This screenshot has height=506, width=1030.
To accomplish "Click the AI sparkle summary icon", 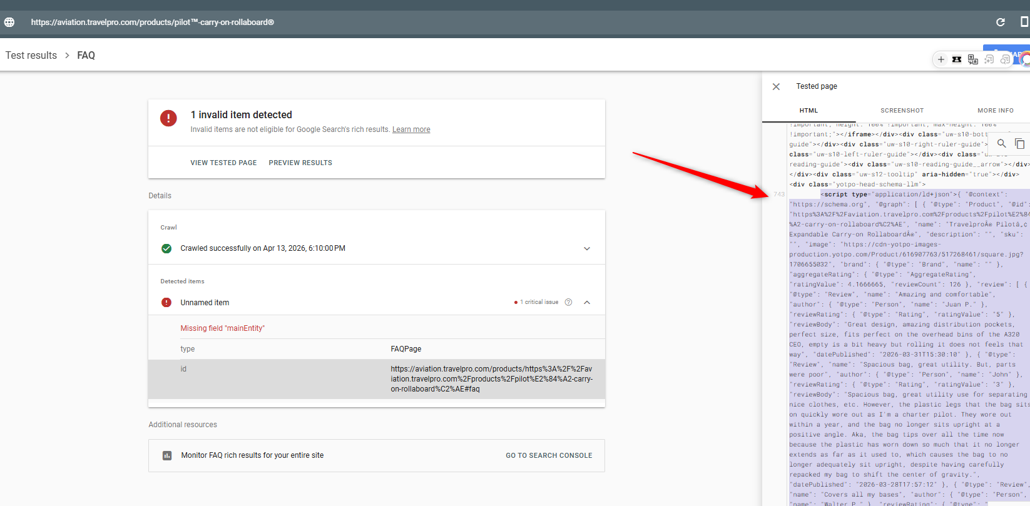I will coord(989,59).
